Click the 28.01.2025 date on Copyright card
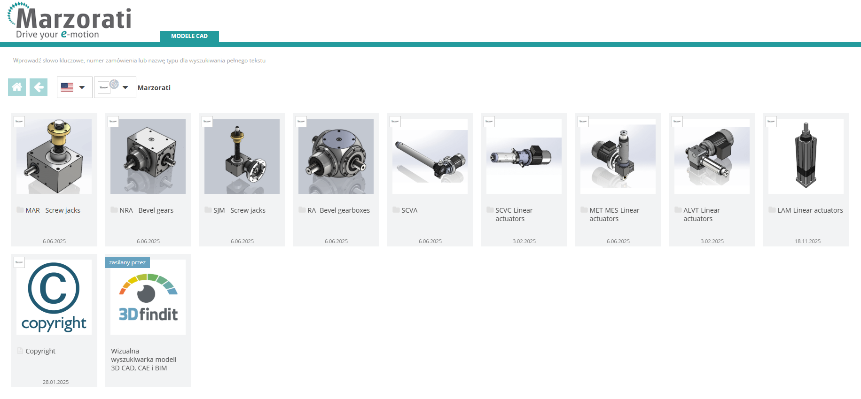Image resolution: width=861 pixels, height=399 pixels. pyautogui.click(x=55, y=382)
